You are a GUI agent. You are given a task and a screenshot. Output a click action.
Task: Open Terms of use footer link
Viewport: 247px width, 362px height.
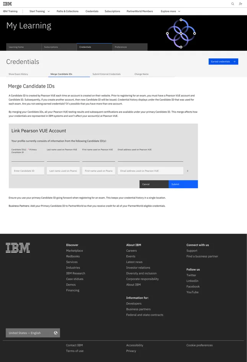(x=75, y=351)
